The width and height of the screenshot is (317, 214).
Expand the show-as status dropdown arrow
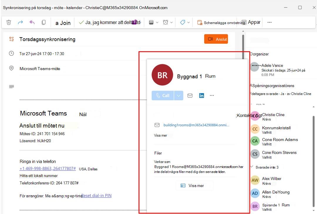tap(157, 22)
